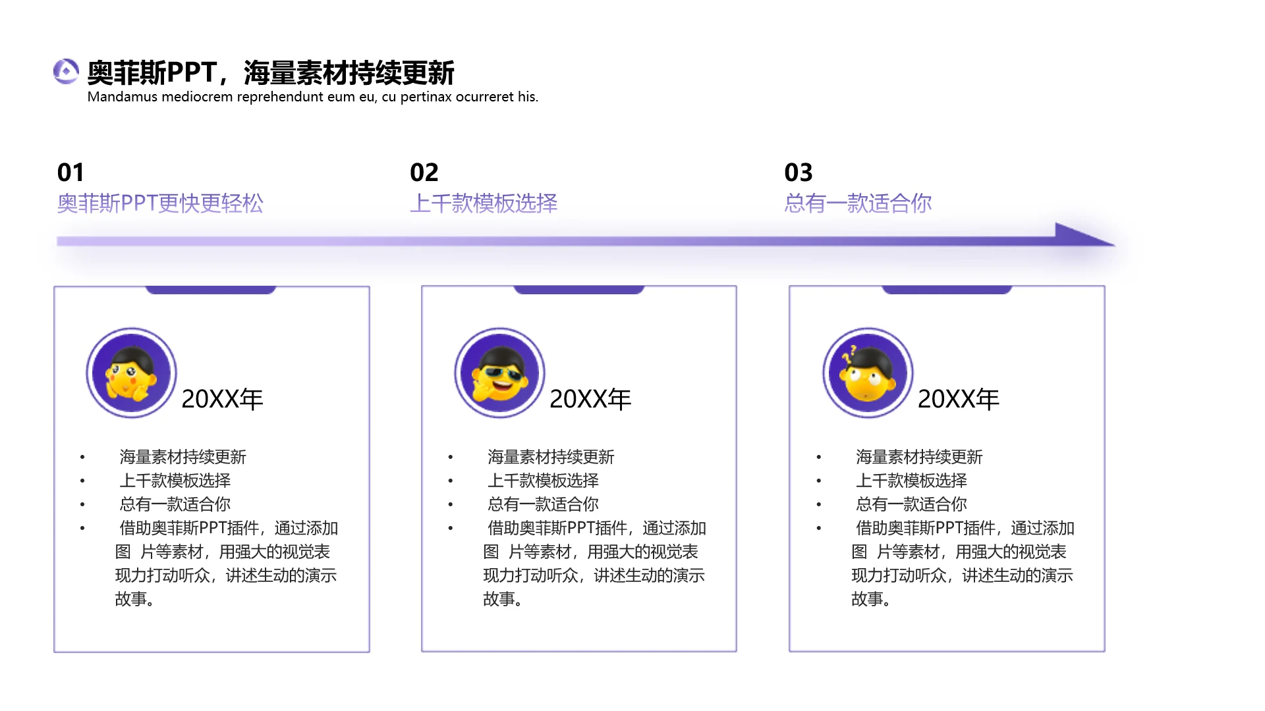This screenshot has height=711, width=1265.
Task: Click the purple logo icon beside the title
Action: 66,72
